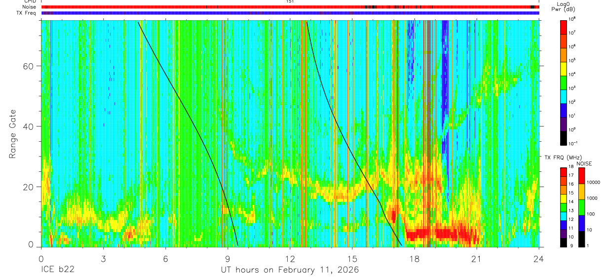Click the black 9–10 MHz TX FRQ segment
606x280 pixels.
(564, 242)
